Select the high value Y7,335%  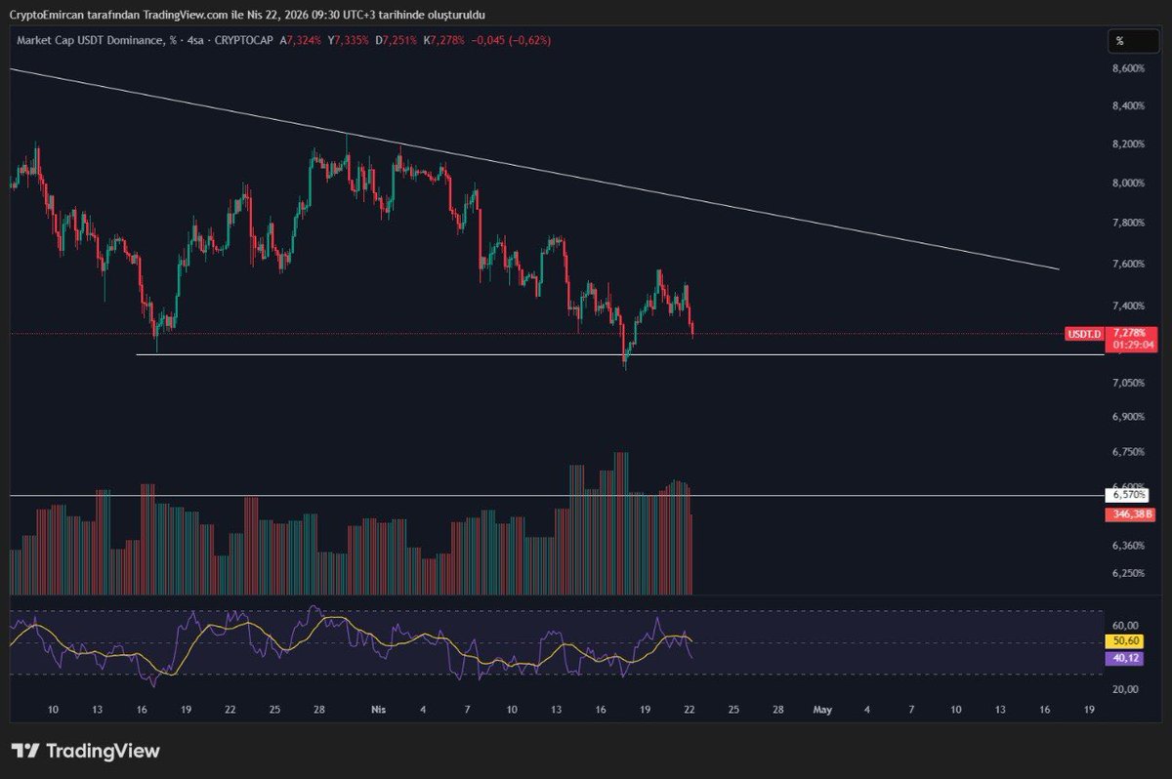pos(348,41)
